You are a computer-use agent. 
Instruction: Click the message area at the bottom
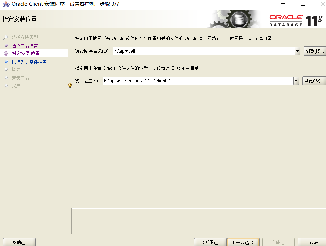[198, 221]
